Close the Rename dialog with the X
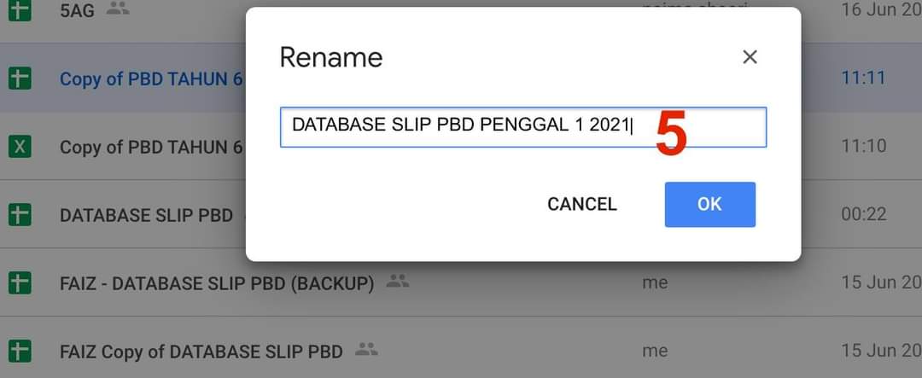 pyautogui.click(x=750, y=57)
